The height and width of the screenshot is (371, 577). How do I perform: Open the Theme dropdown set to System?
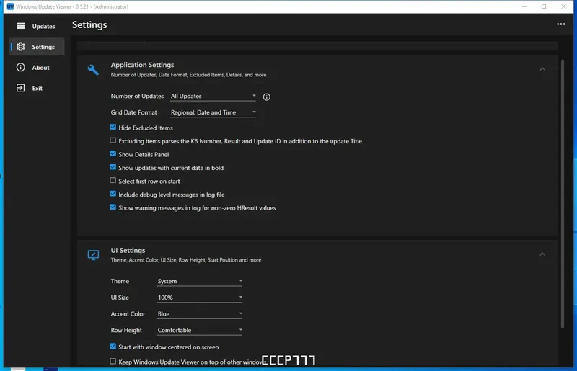point(200,281)
